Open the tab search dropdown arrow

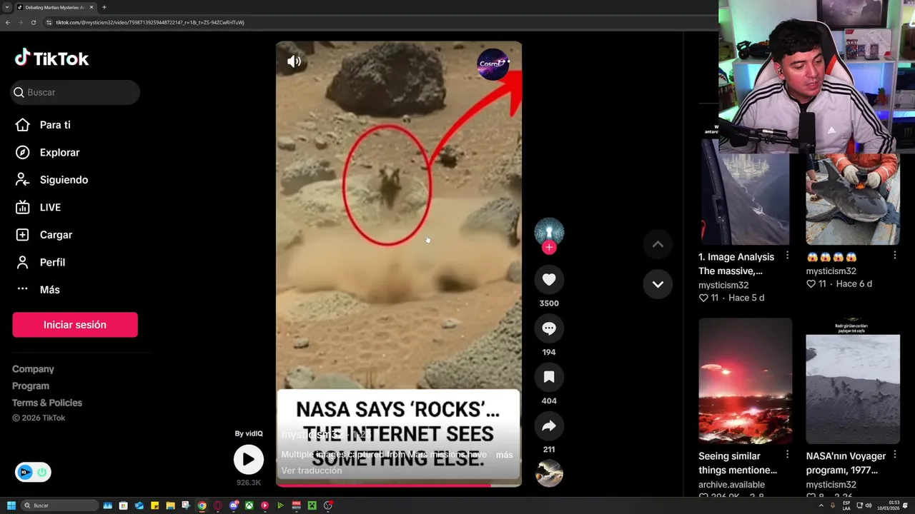click(7, 7)
